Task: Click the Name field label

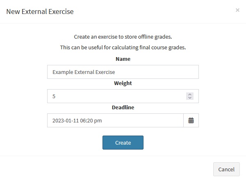Action: pos(123,59)
